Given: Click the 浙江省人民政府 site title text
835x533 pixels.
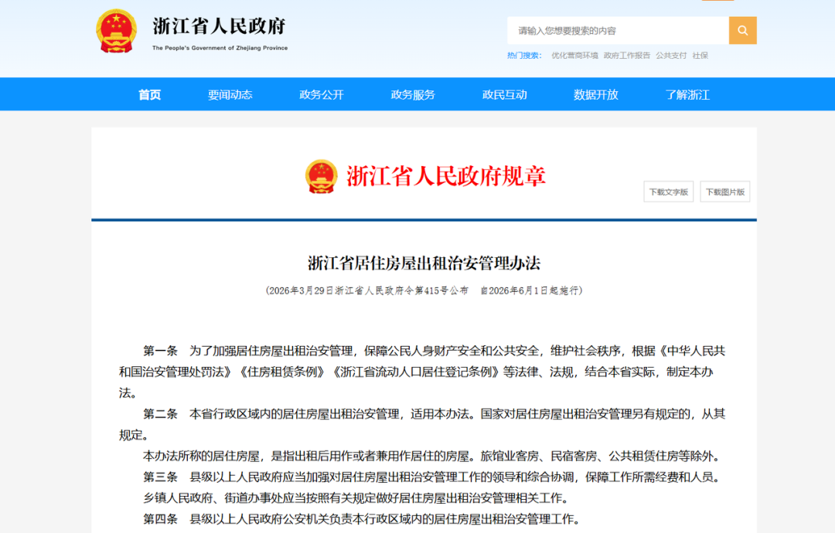Looking at the screenshot, I should pos(219,26).
